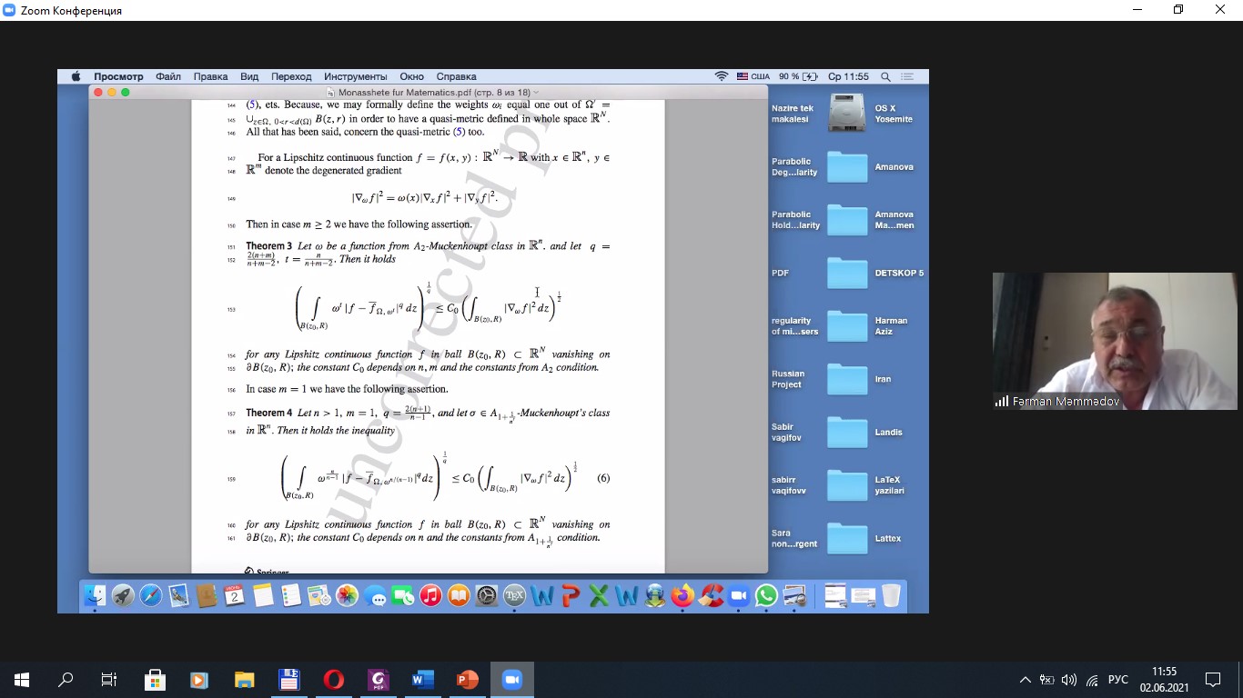Screen dimensions: 1243x698
Task: Open the Amanova folder on desktop
Action: pyautogui.click(x=847, y=167)
